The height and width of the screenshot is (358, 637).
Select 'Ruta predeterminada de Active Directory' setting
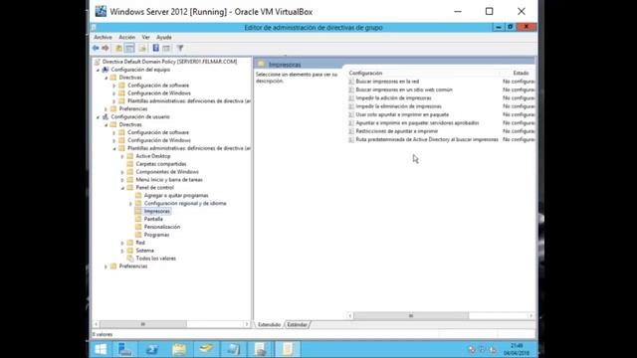[427, 139]
